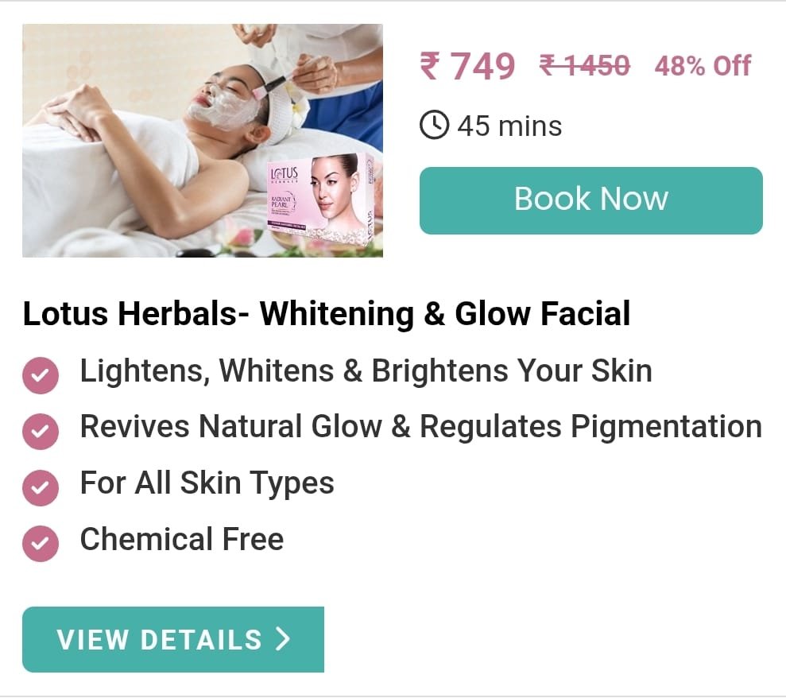Click checkmark icon beside Revives Natural Glow
Viewport: 786px width, 698px height.
(41, 431)
